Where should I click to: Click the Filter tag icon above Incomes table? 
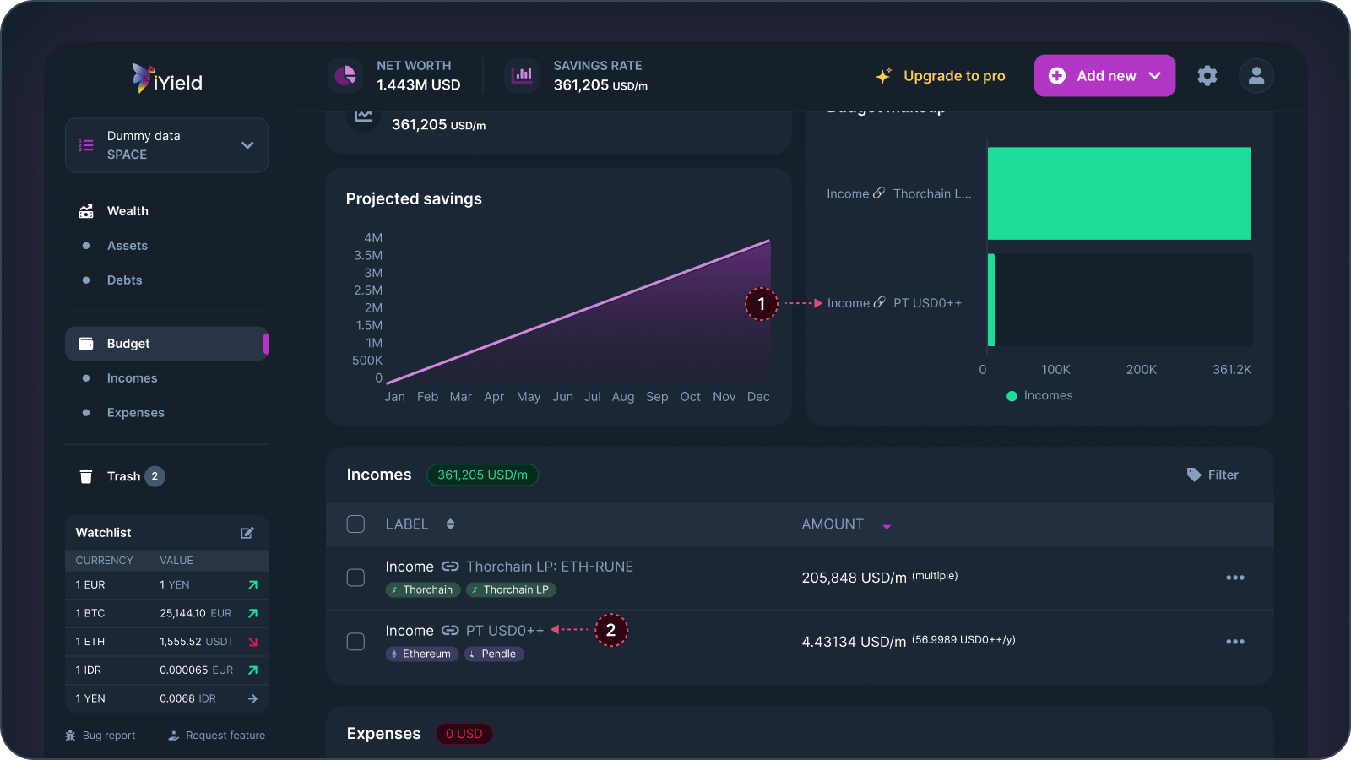[x=1193, y=474]
